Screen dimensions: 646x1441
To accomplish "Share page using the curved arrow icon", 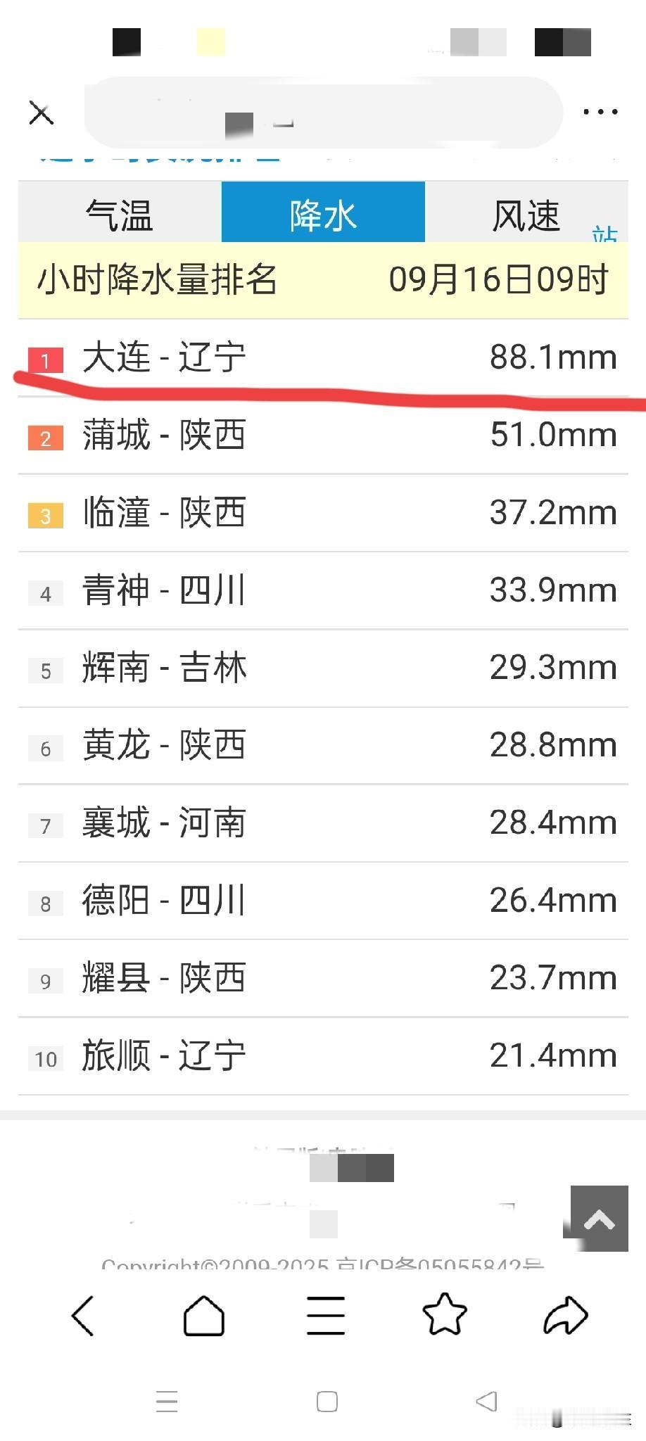I will (566, 1315).
